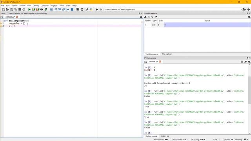251x141 pixels.
Task: Switch to the File explorer tab
Action: 167,54
